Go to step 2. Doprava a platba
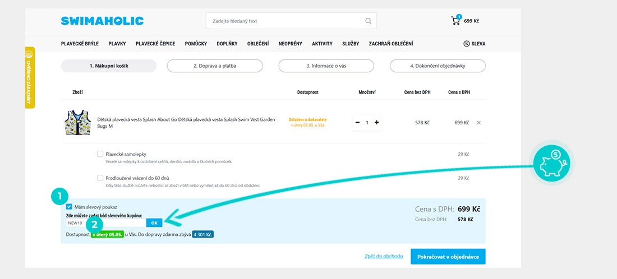Image resolution: width=617 pixels, height=279 pixels. (215, 66)
